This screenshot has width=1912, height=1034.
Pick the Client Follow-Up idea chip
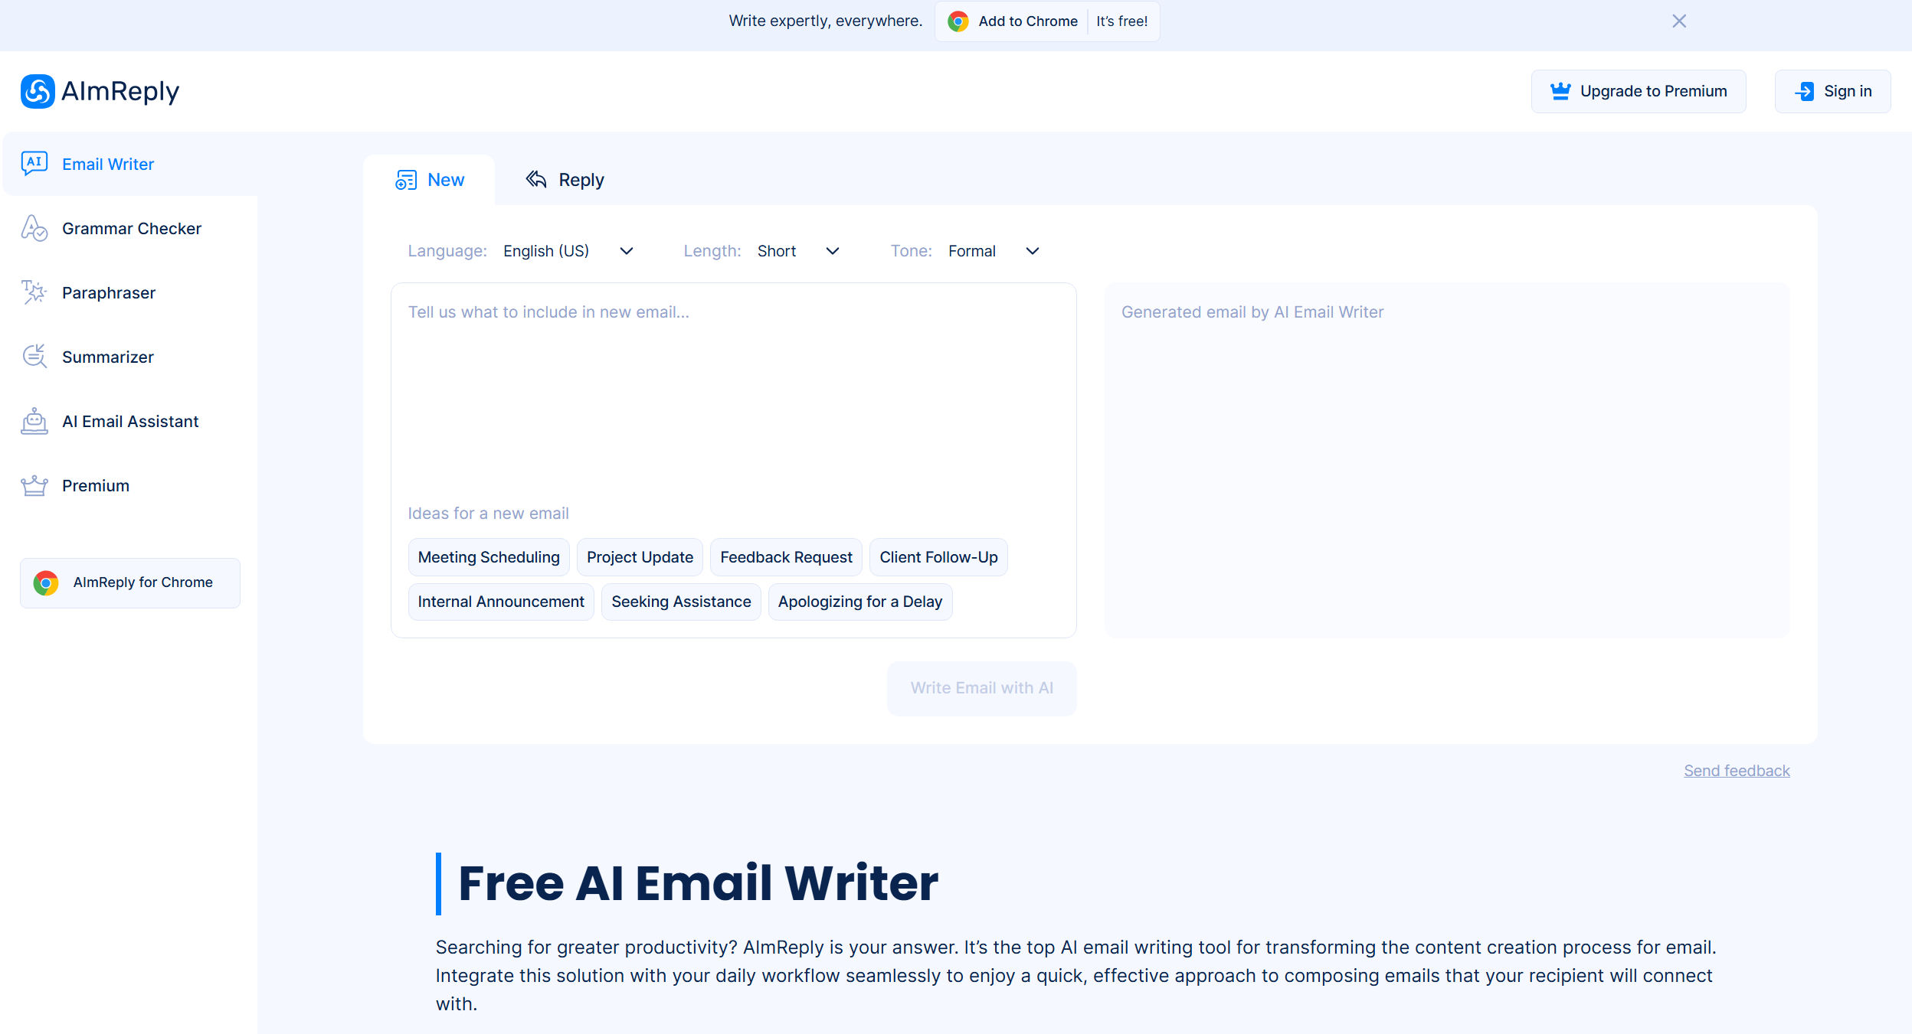click(938, 557)
